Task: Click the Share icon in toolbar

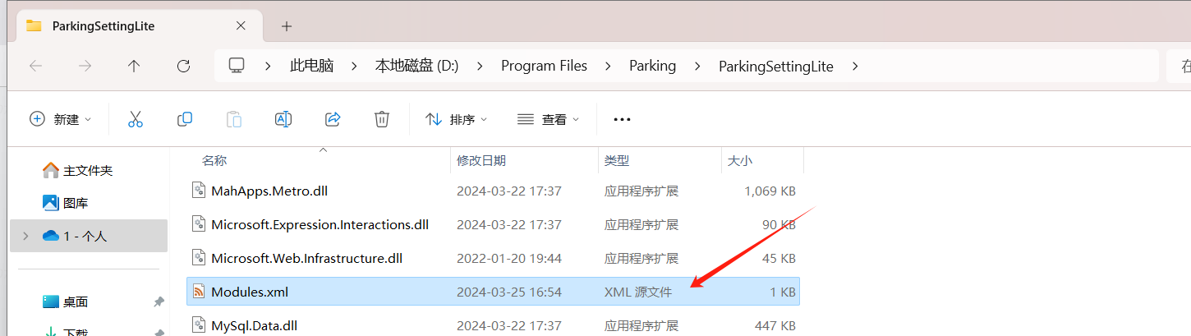Action: (333, 119)
